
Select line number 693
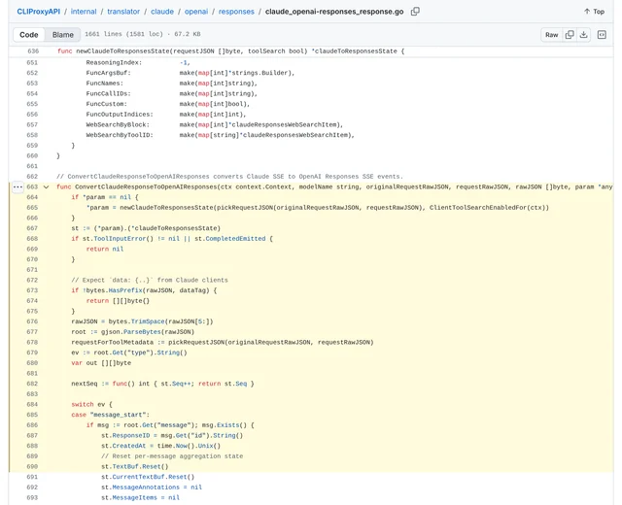point(32,497)
